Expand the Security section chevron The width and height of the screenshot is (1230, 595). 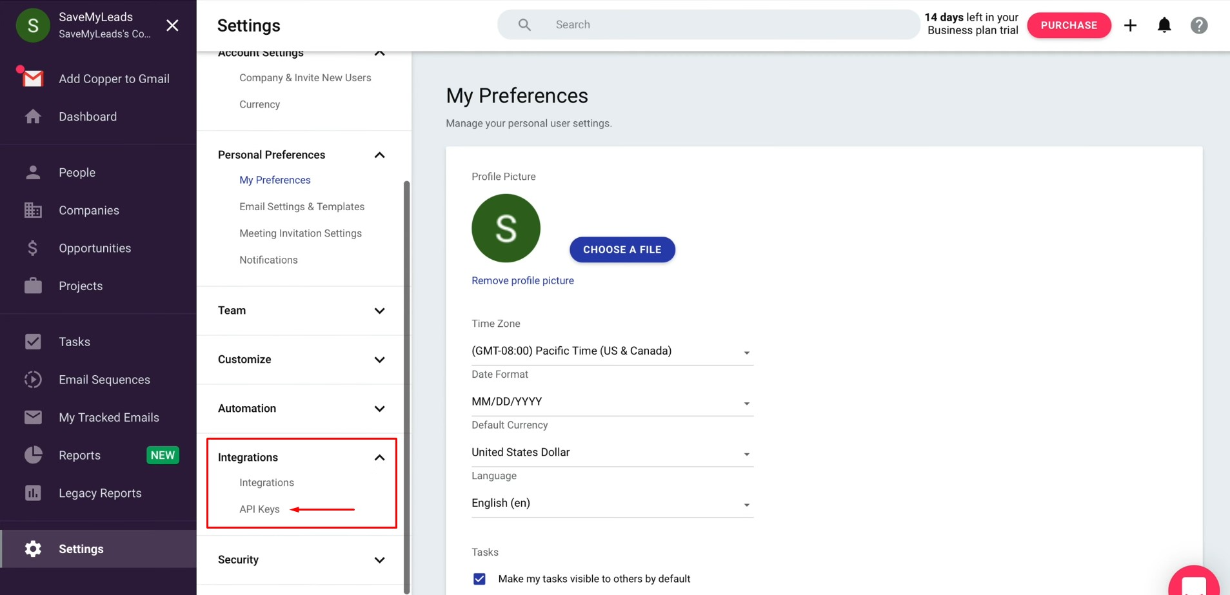[380, 560]
